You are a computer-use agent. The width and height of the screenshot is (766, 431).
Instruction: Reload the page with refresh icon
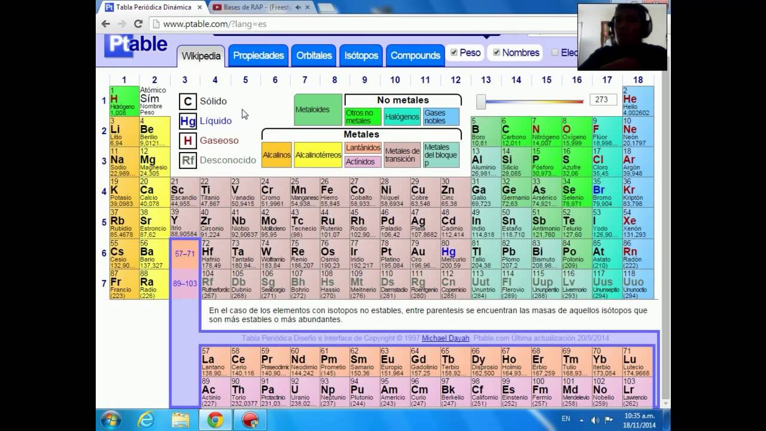click(138, 24)
